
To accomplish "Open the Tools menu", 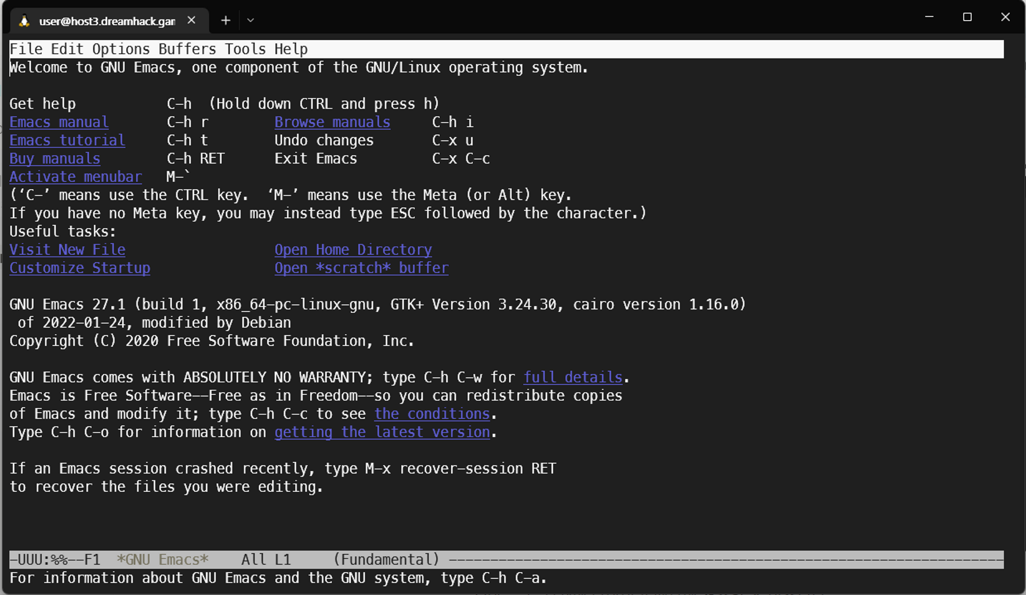I will [245, 49].
